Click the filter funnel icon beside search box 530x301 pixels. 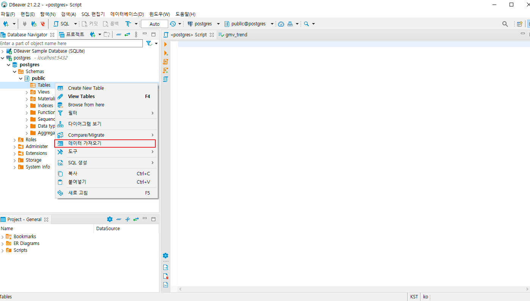(x=149, y=44)
